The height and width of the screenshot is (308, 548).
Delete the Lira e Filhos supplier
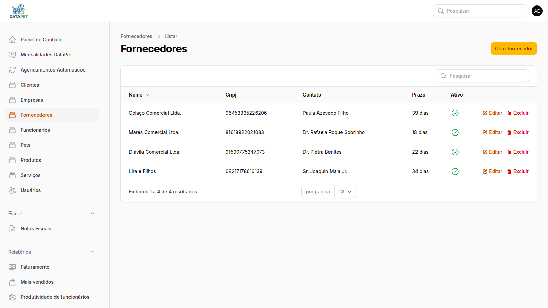click(x=518, y=171)
